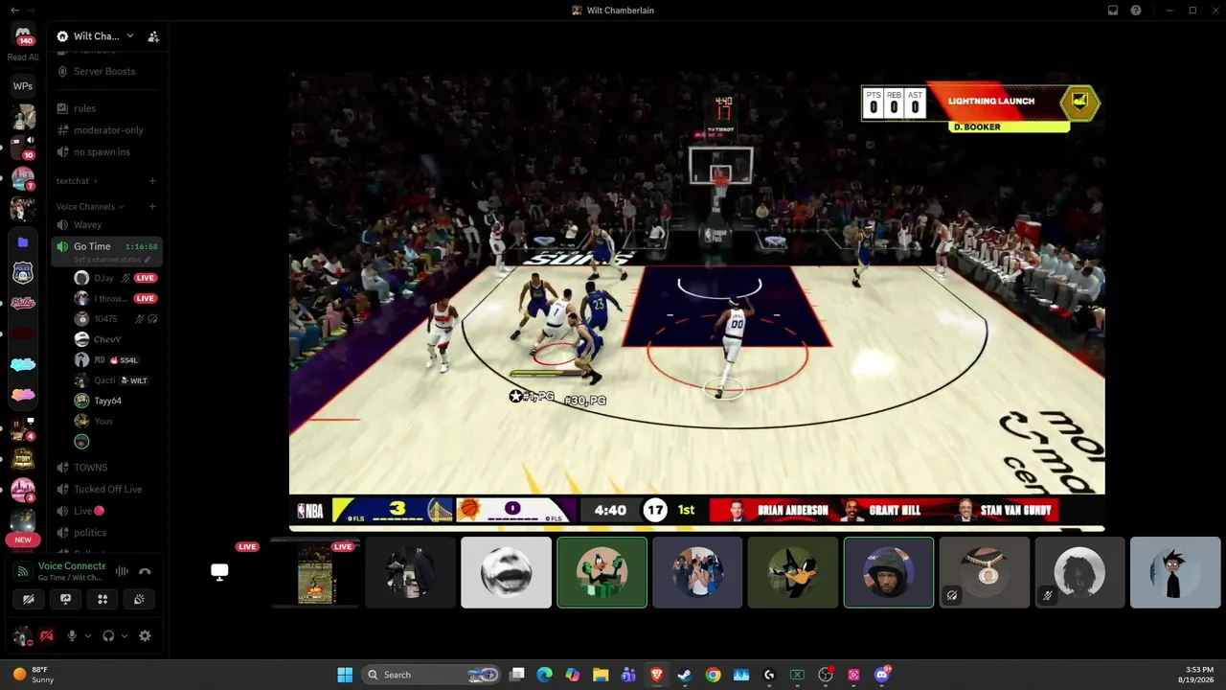Open the moderator-only channel
Viewport: 1226px width, 690px height.
pos(108,130)
